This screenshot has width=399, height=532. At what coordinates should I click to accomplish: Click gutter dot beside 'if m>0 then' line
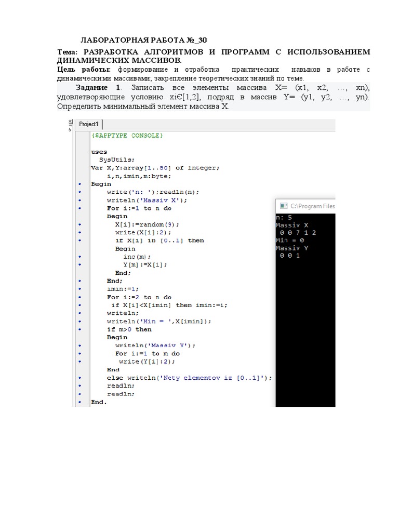80,329
